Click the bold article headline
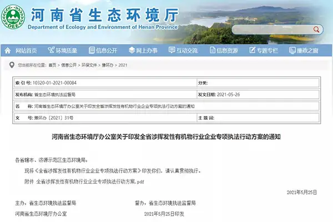Image resolution: width=333 pixels, height=222 pixels. point(166,137)
